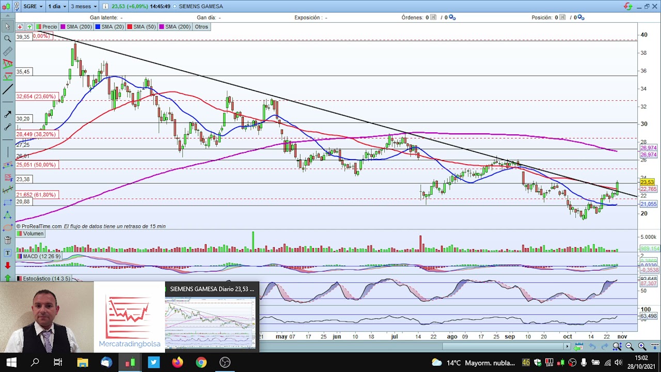Click the red collapse-indicator arrow icon
Viewport: 661px width, 372px height.
coord(20,27)
